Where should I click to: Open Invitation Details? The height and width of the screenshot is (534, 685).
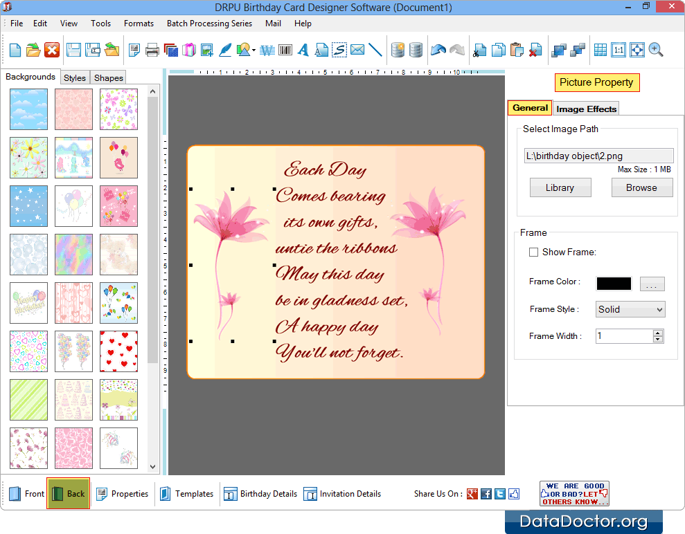click(342, 494)
